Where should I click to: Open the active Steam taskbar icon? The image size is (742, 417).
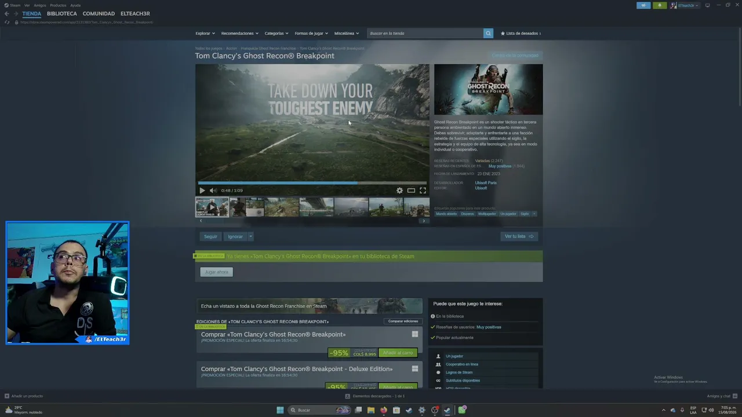tap(447, 410)
